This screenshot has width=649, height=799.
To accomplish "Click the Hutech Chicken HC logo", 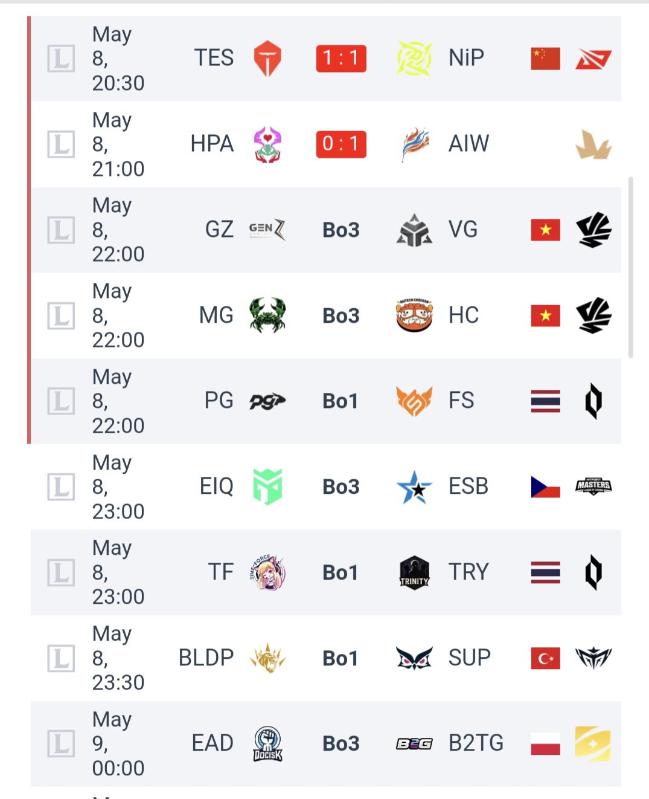I will pyautogui.click(x=414, y=315).
